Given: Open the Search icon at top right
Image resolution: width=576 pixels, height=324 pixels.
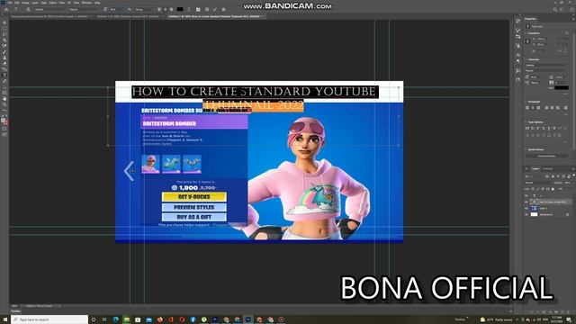Looking at the screenshot, I should (555, 9).
